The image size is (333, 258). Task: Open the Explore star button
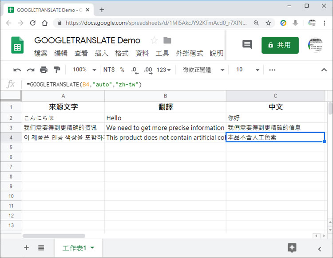292,248
